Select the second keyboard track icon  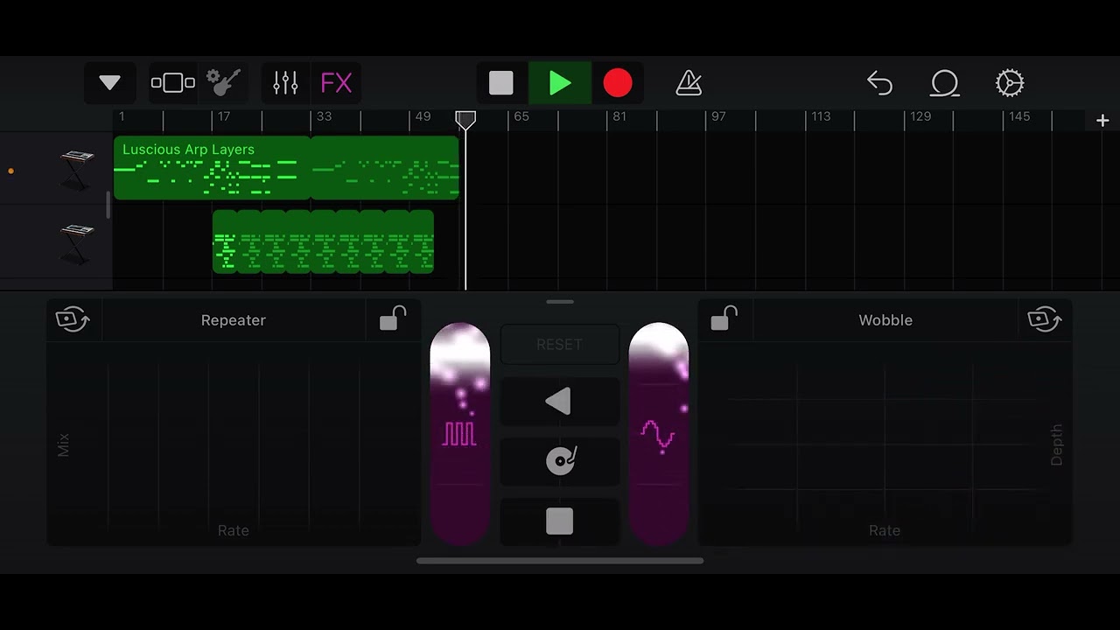point(76,243)
